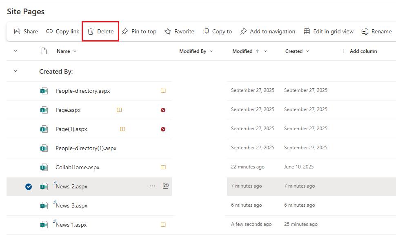The image size is (396, 236).
Task: Click the SharePoint page icon of Page.aspx
Action: 44,110
